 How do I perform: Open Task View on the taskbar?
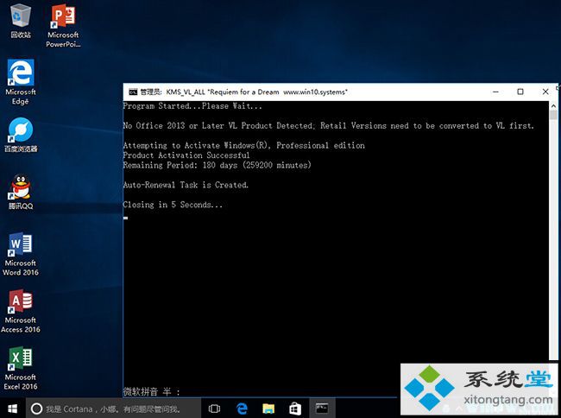coord(214,408)
